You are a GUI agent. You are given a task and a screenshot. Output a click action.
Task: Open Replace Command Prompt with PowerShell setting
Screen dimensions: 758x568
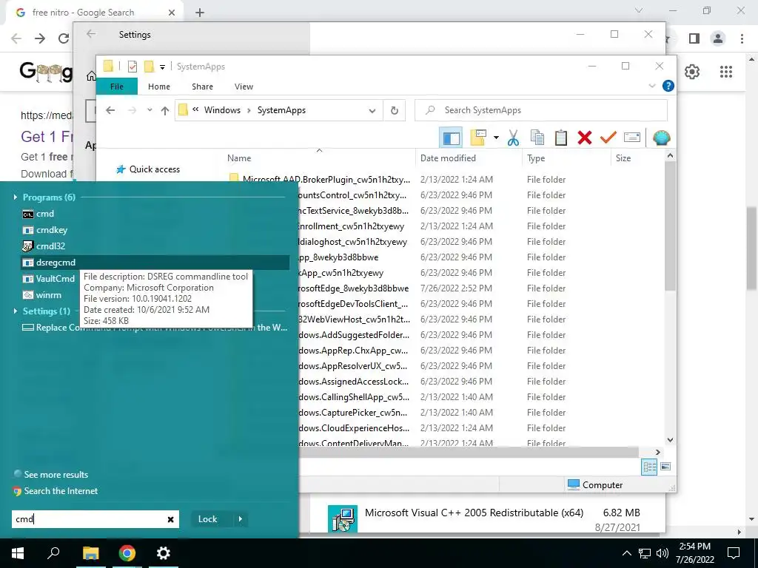(155, 328)
